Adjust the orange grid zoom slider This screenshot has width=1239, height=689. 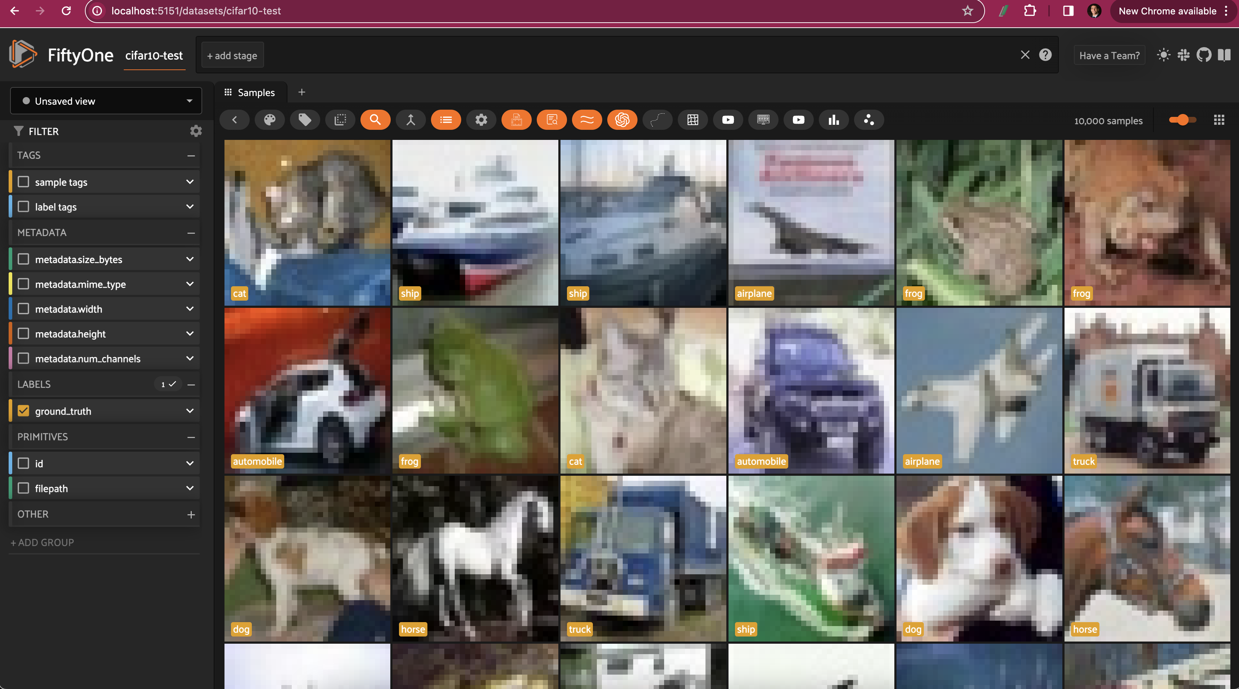coord(1183,120)
